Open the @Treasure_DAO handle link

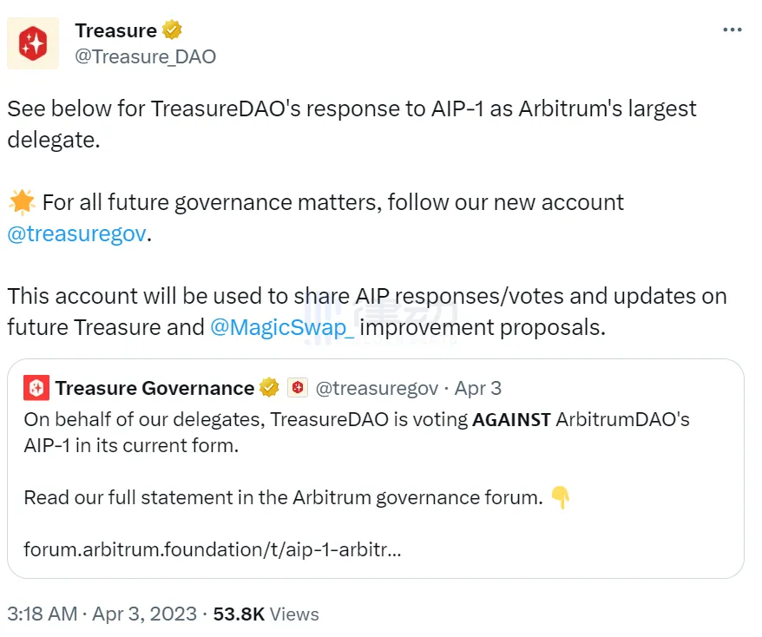(145, 56)
